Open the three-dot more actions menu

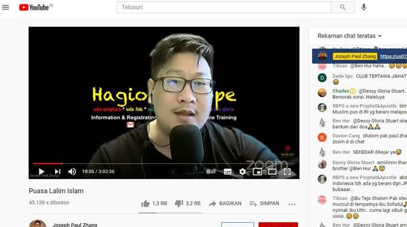tap(291, 204)
